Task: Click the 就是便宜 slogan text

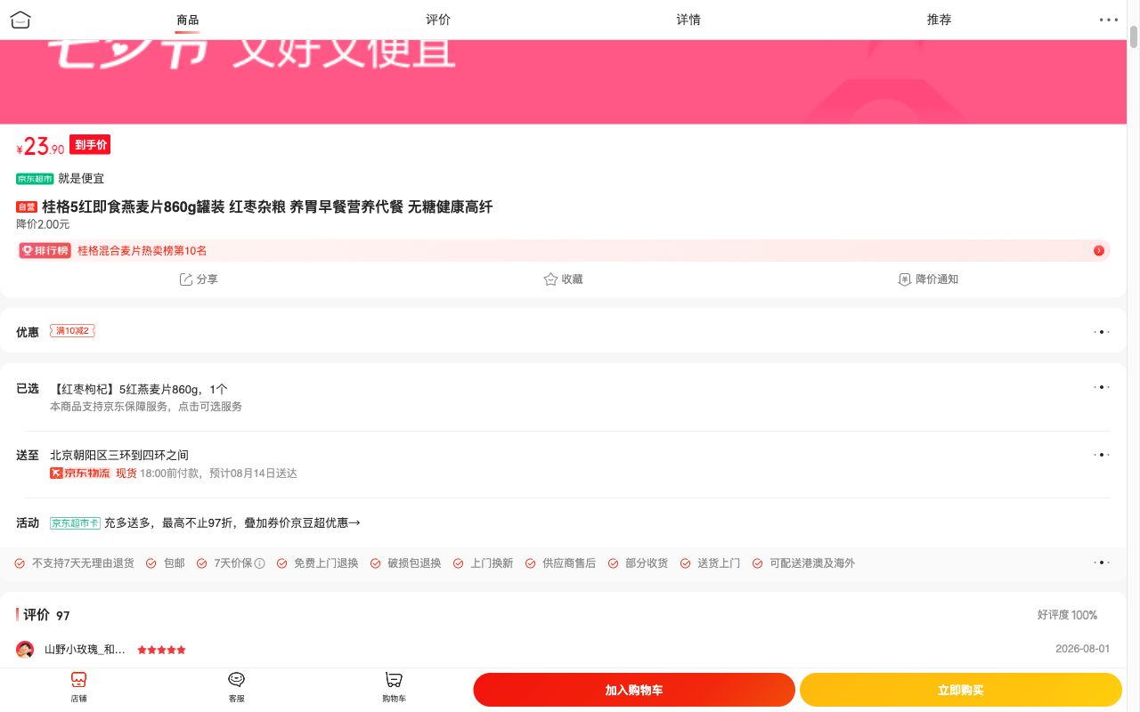Action: pyautogui.click(x=81, y=179)
